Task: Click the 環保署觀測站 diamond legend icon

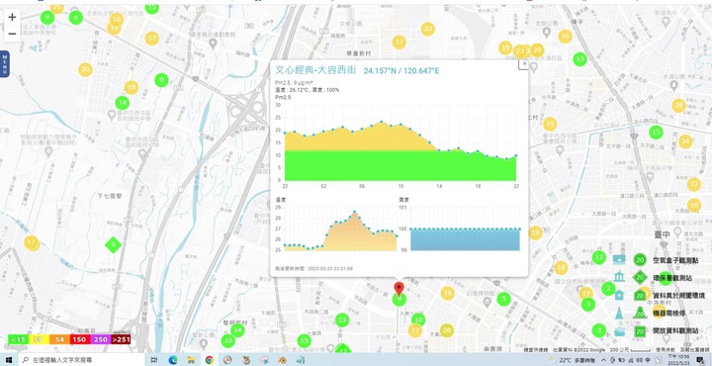Action: point(640,277)
